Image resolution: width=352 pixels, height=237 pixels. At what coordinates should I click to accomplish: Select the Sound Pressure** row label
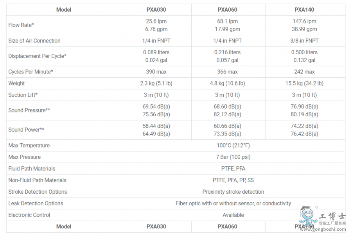[29, 110]
